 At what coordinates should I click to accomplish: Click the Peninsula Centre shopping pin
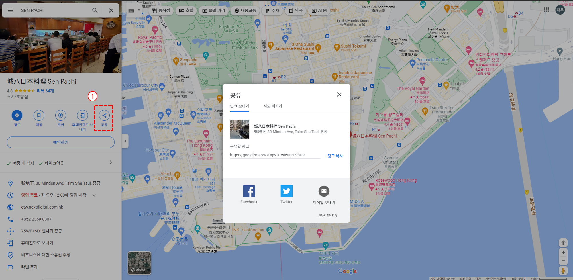[x=412, y=63]
